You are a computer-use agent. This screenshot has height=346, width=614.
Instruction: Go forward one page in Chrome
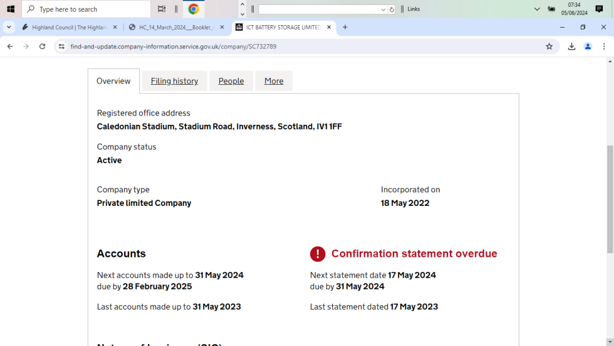pyautogui.click(x=26, y=47)
